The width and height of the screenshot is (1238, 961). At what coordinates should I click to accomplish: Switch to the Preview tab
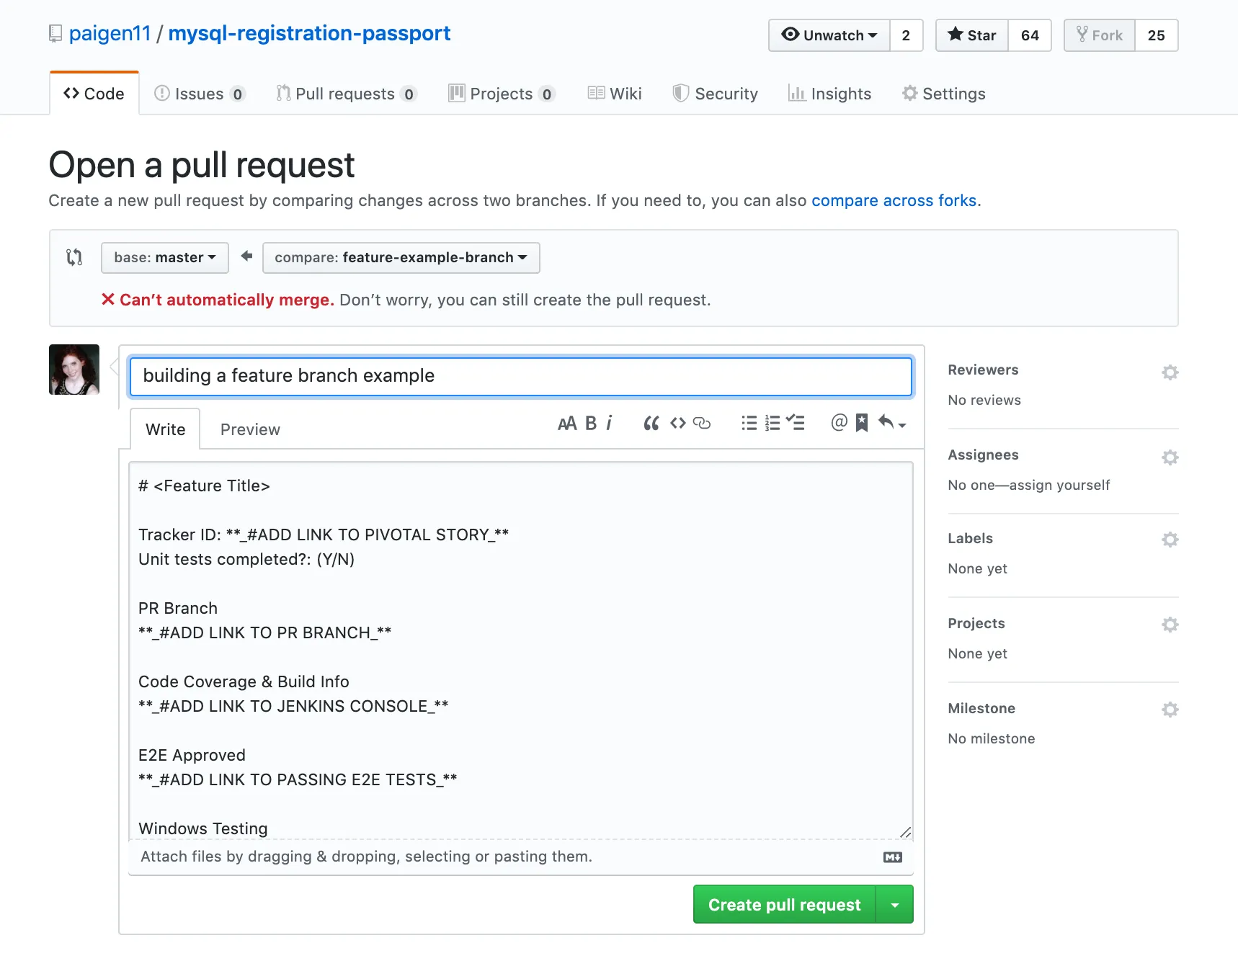coord(249,429)
